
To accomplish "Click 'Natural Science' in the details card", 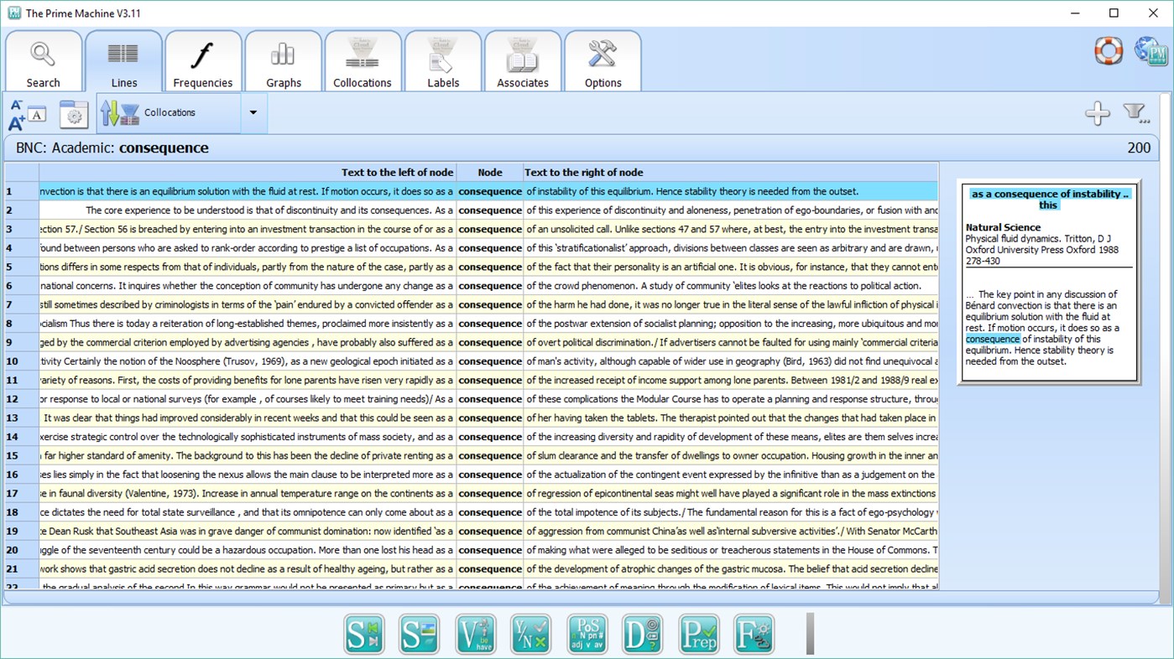I will pos(1003,227).
